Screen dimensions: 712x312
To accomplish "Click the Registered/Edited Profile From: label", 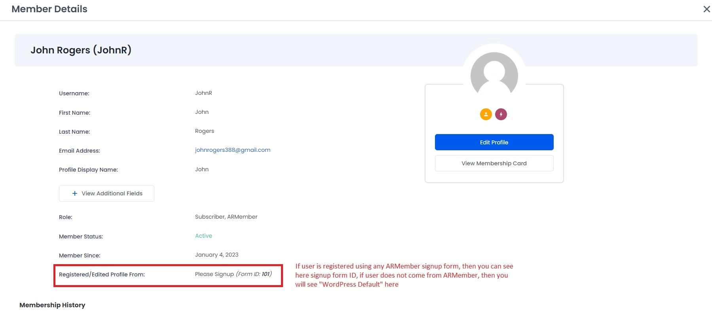I will 102,274.
